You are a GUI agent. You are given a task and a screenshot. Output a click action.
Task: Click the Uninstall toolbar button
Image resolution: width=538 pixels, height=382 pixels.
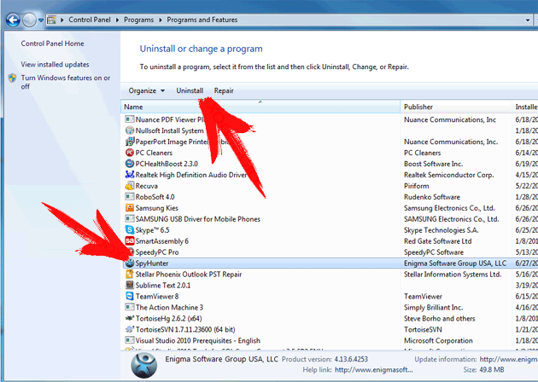tap(190, 90)
